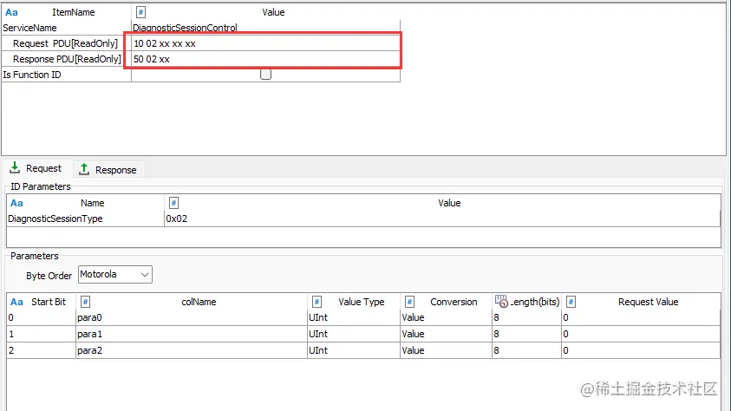Click the Response PDU[ReadOnly] label

click(x=67, y=59)
